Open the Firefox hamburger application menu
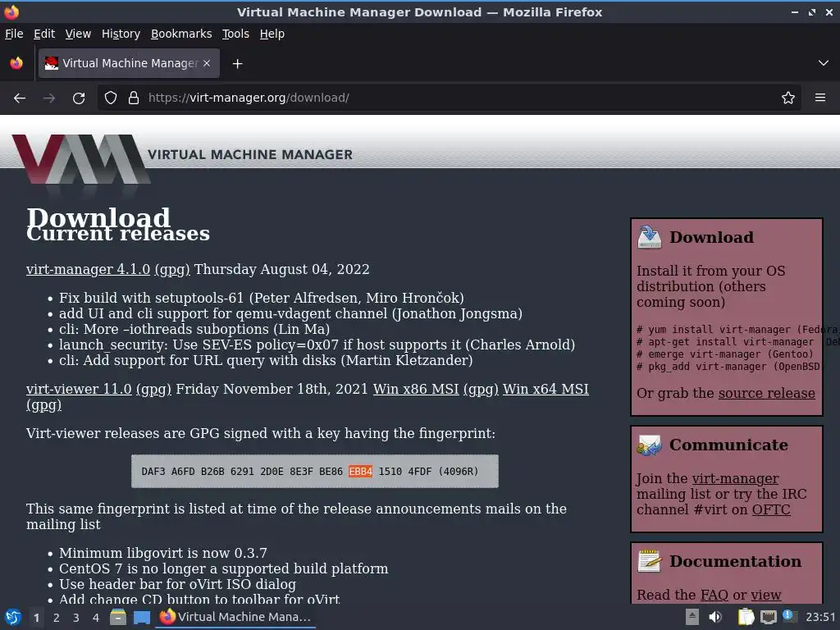 [820, 98]
